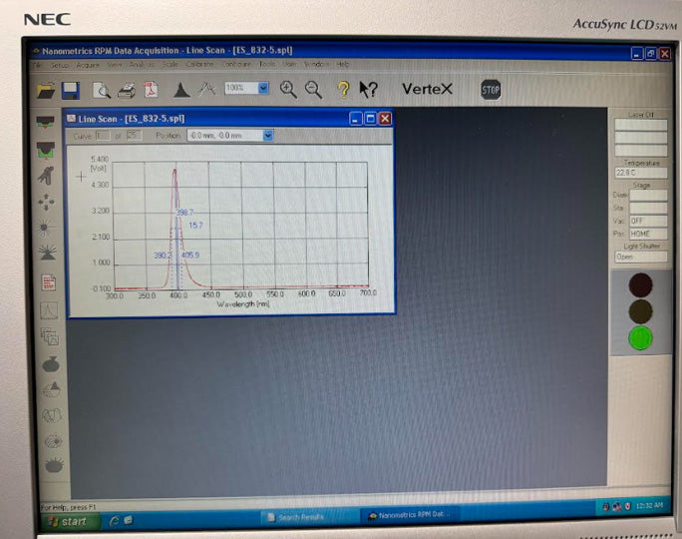Click the dark wafer map sidebar icon
This screenshot has height=539, width=682.
(x=51, y=364)
